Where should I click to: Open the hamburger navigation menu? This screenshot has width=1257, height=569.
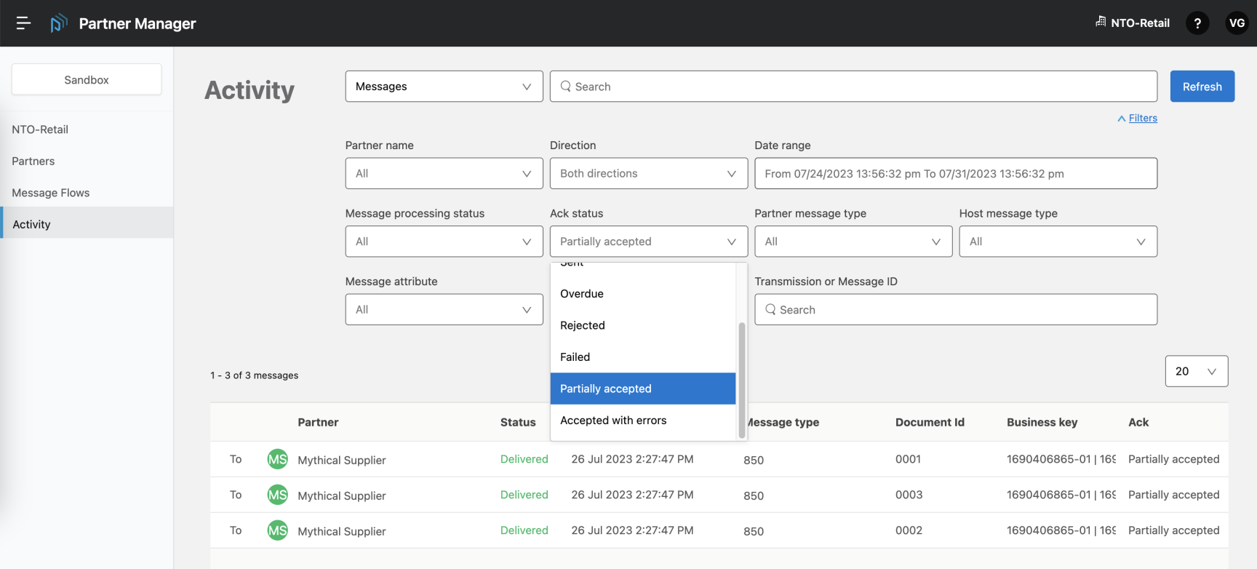click(x=23, y=23)
